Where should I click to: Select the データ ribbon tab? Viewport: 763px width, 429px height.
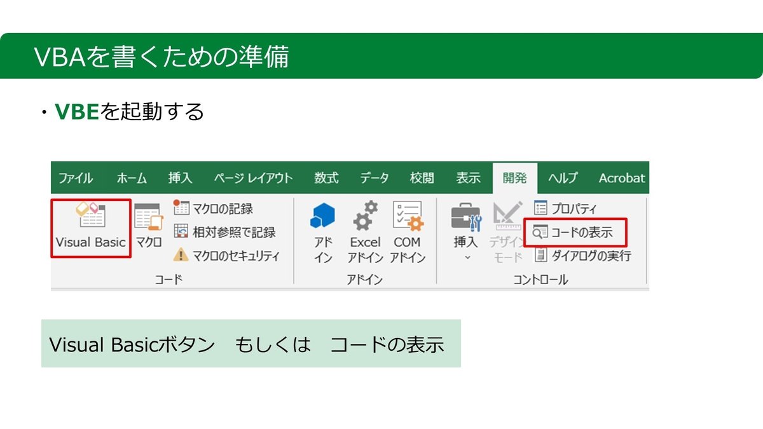[375, 178]
